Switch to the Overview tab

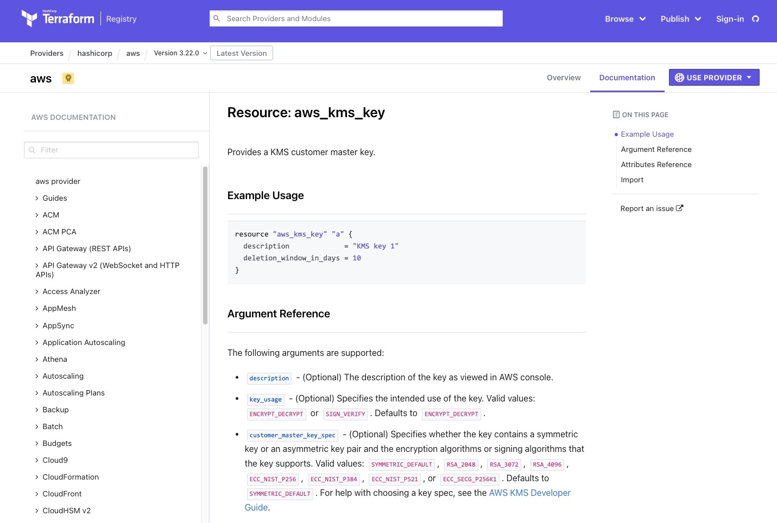564,78
